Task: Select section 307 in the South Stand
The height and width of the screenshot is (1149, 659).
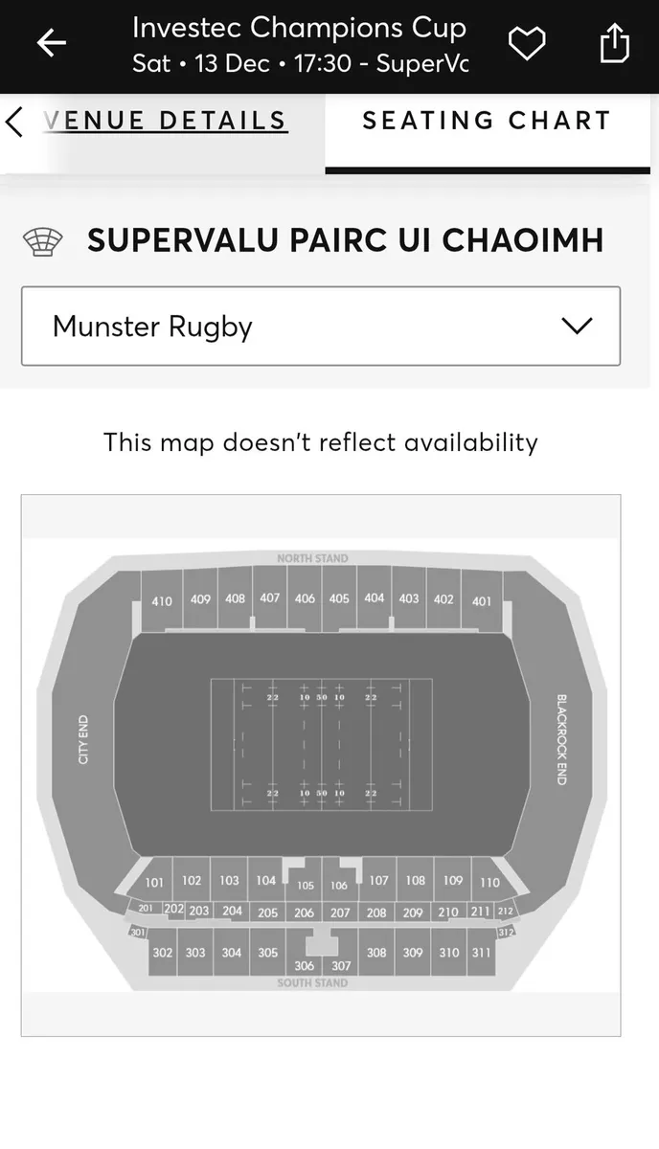Action: pos(342,964)
